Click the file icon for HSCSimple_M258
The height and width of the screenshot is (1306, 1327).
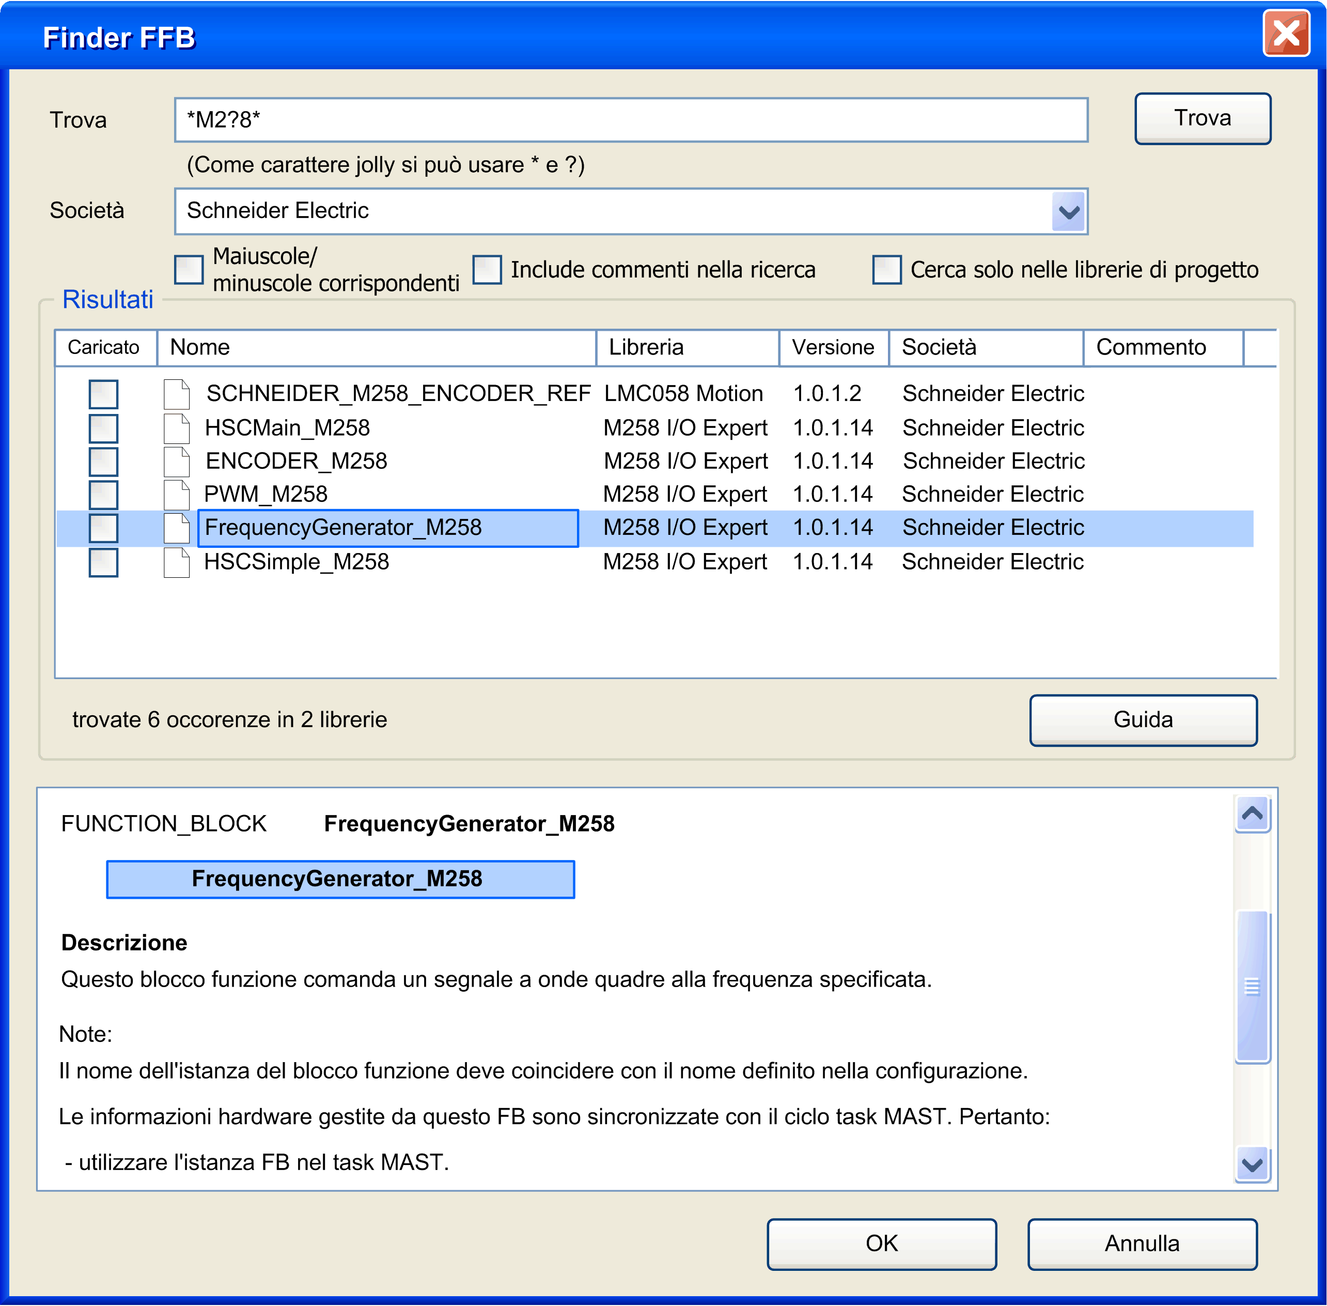[x=177, y=561]
